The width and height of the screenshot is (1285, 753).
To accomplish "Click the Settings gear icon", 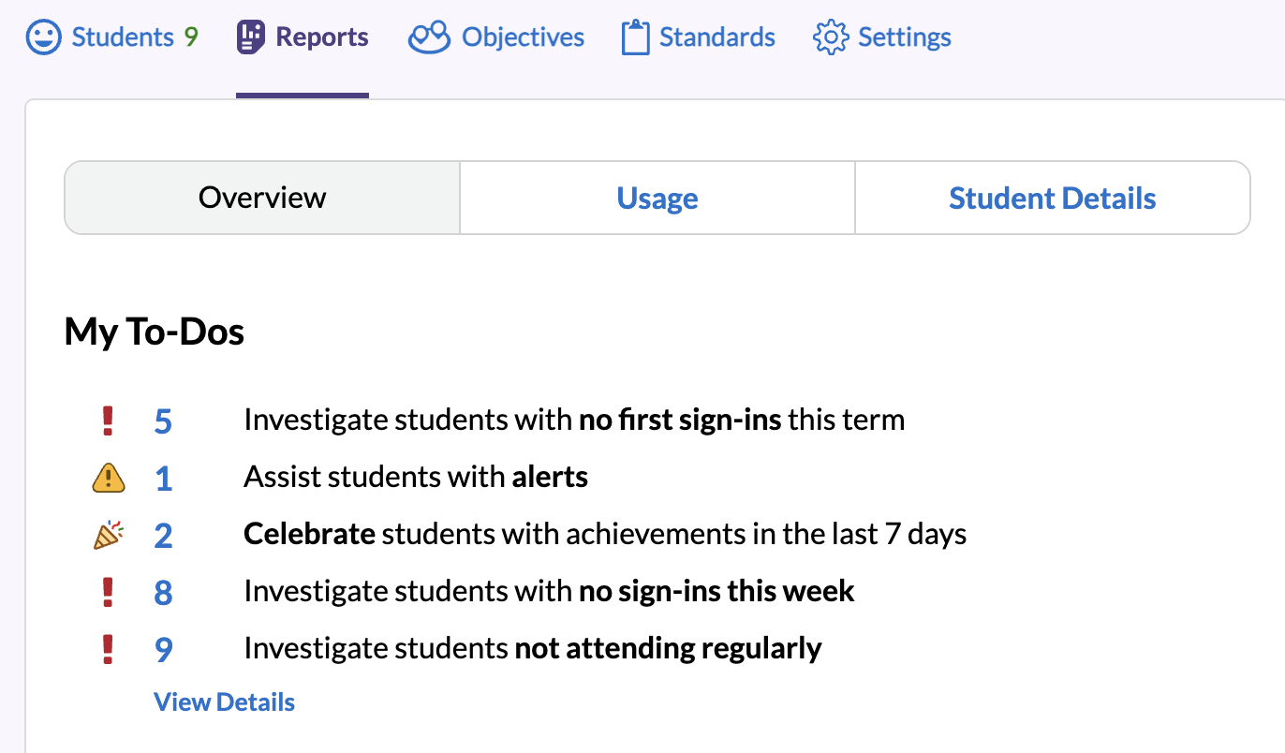I will coord(830,37).
